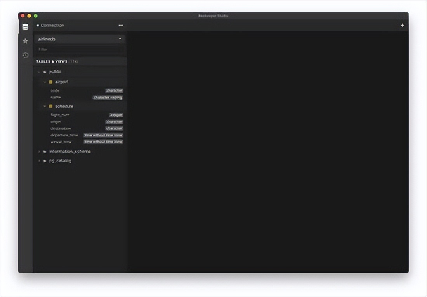Click the information_schema folder icon

click(45, 152)
